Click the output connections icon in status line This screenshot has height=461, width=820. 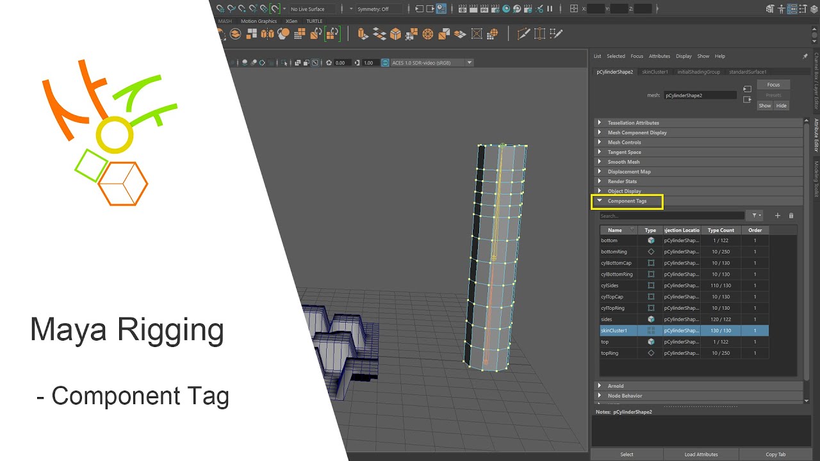430,9
